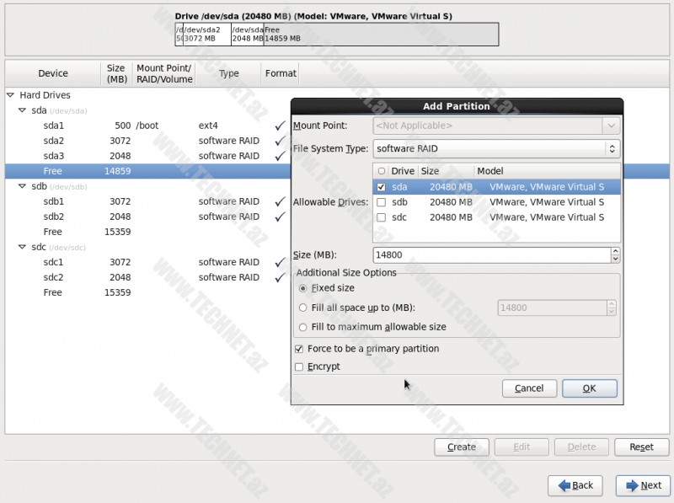
Task: Sort by the Device column header
Action: [x=53, y=73]
